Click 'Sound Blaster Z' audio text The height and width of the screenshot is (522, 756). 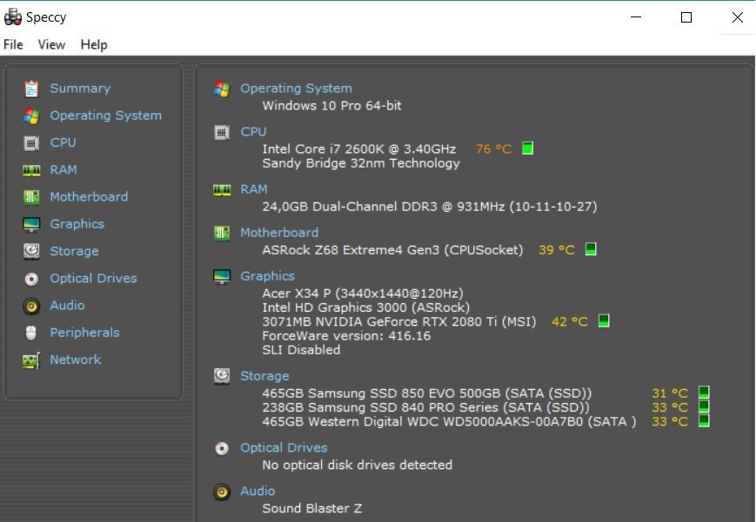coord(312,508)
